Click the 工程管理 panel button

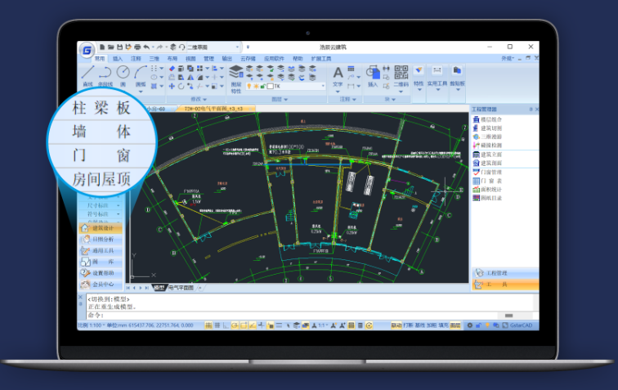tap(504, 272)
